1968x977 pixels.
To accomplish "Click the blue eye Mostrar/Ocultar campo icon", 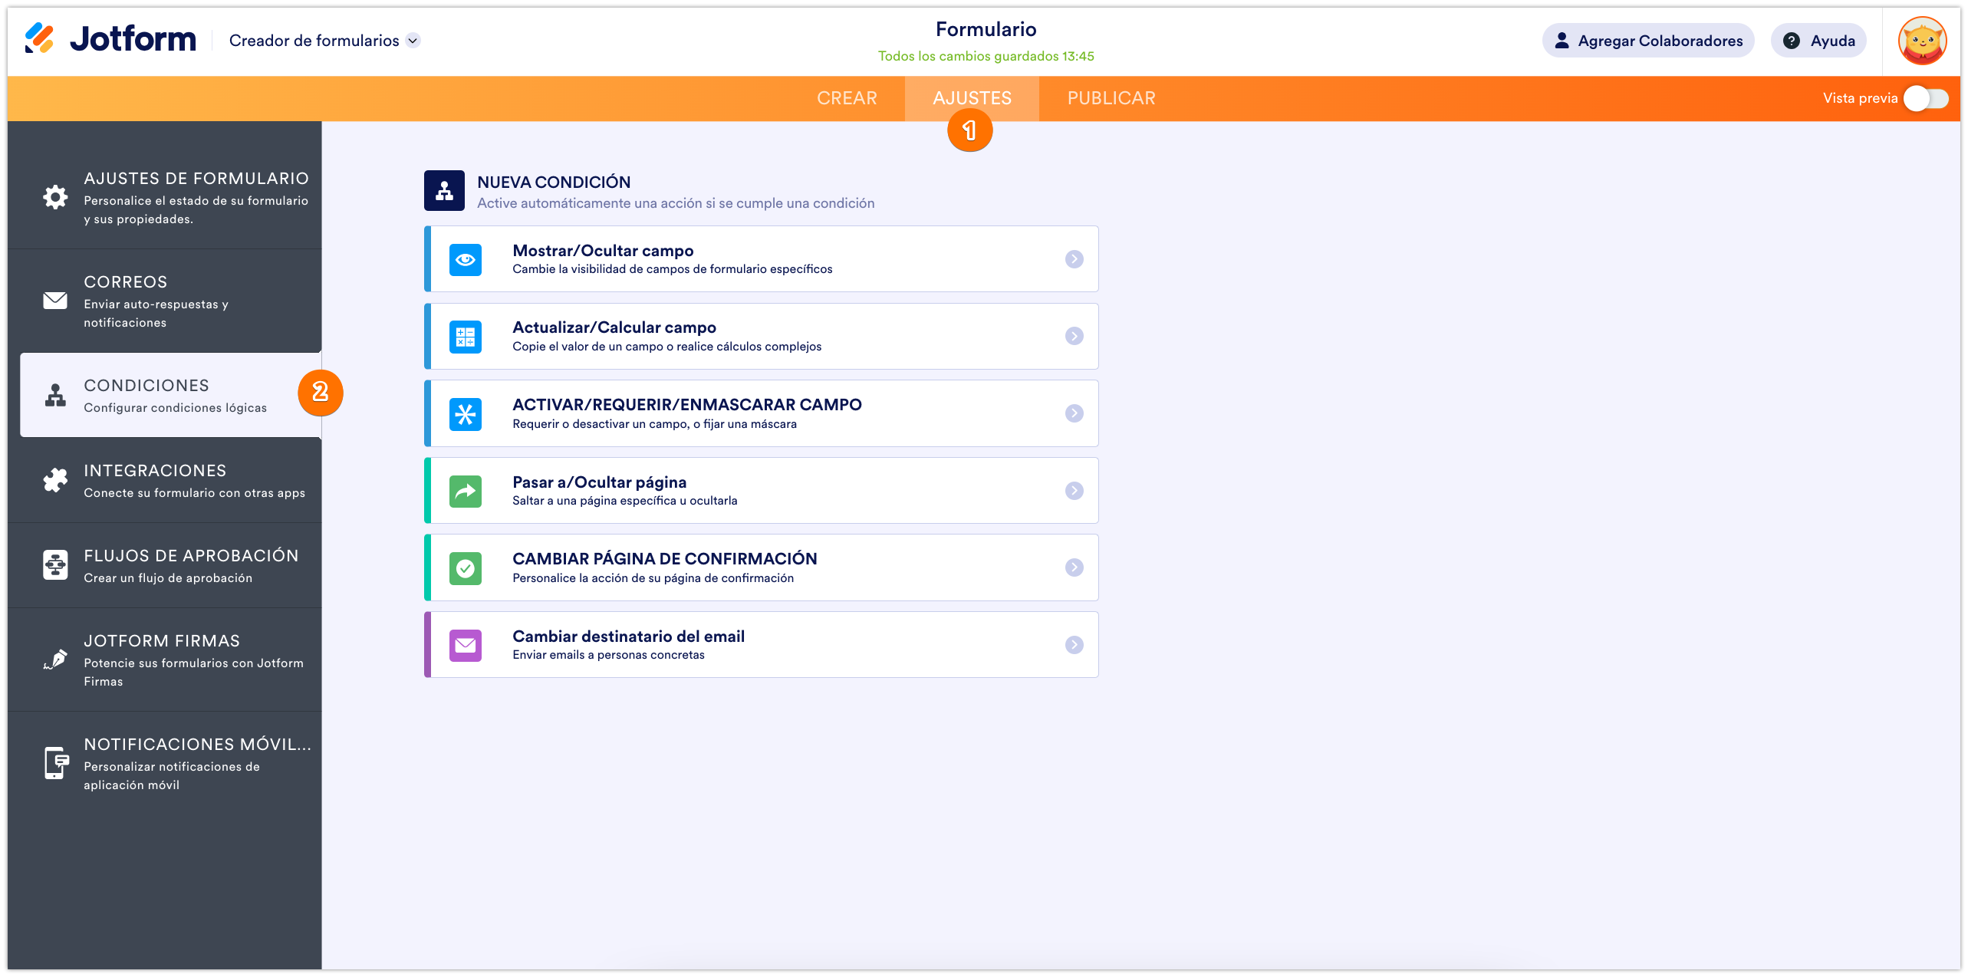I will coord(465,260).
